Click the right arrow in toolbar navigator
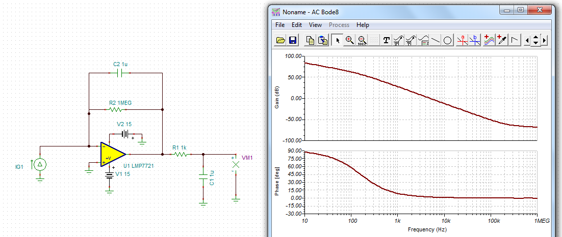 pyautogui.click(x=545, y=41)
